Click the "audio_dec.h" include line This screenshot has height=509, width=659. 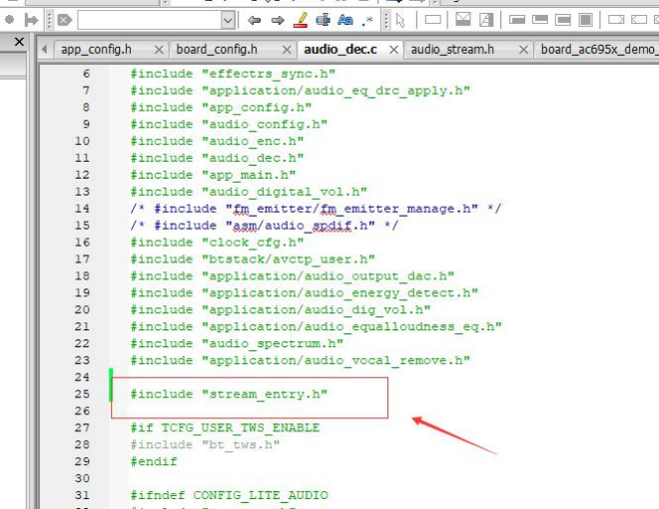217,158
